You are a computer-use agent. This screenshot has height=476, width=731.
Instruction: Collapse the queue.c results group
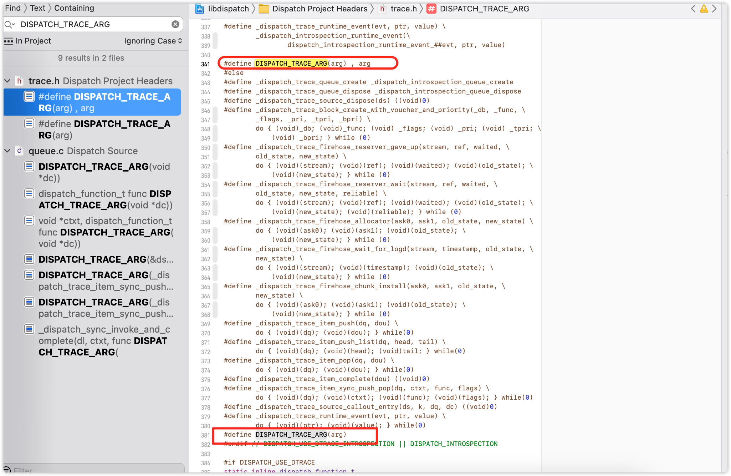[7, 151]
